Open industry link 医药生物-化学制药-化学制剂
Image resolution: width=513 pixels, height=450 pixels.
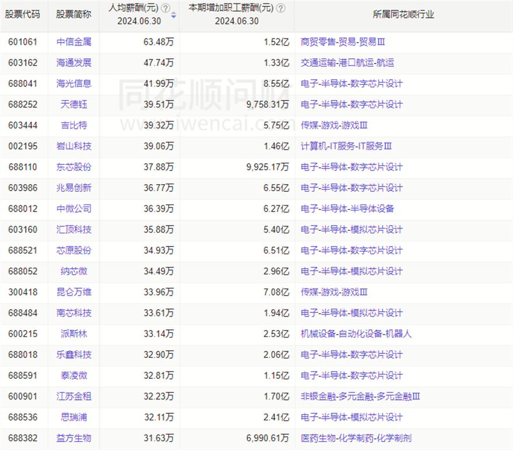pyautogui.click(x=356, y=438)
